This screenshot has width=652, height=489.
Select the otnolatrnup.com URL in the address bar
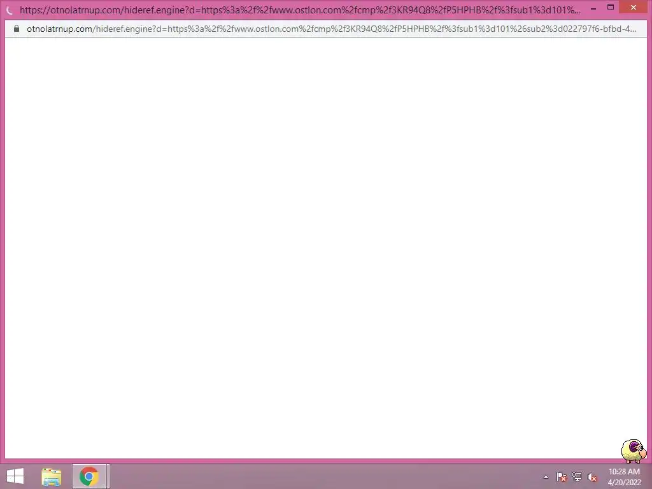tap(331, 29)
